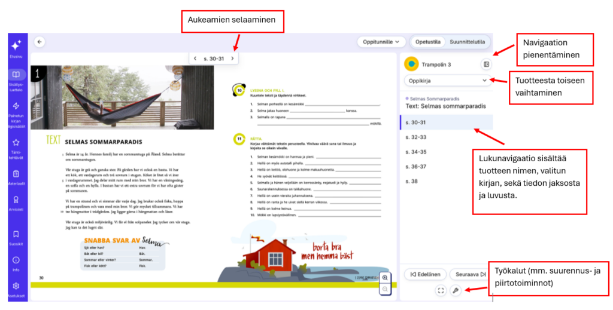The width and height of the screenshot is (613, 310).
Task: Expand the Oppikirja product dropdown
Action: pyautogui.click(x=447, y=79)
